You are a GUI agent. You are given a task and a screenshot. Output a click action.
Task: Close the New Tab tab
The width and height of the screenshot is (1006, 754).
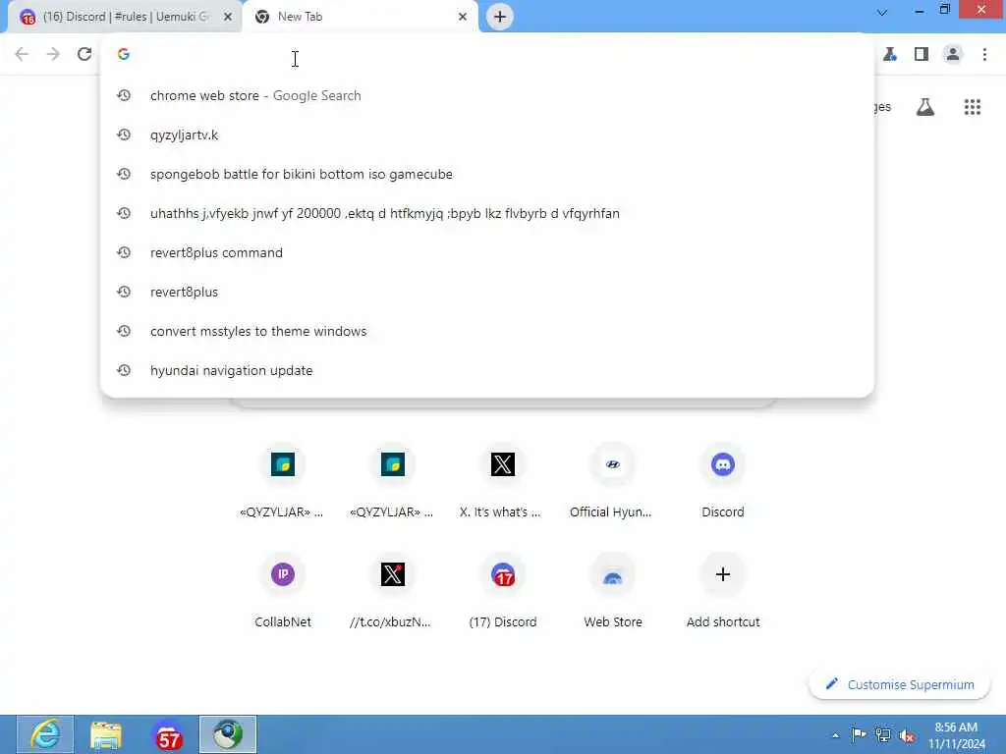[463, 17]
